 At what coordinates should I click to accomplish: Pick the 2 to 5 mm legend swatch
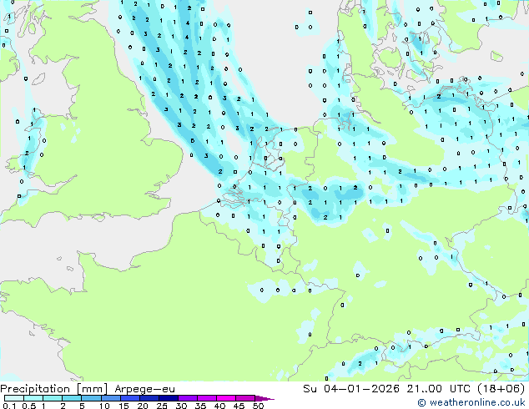coord(72,398)
